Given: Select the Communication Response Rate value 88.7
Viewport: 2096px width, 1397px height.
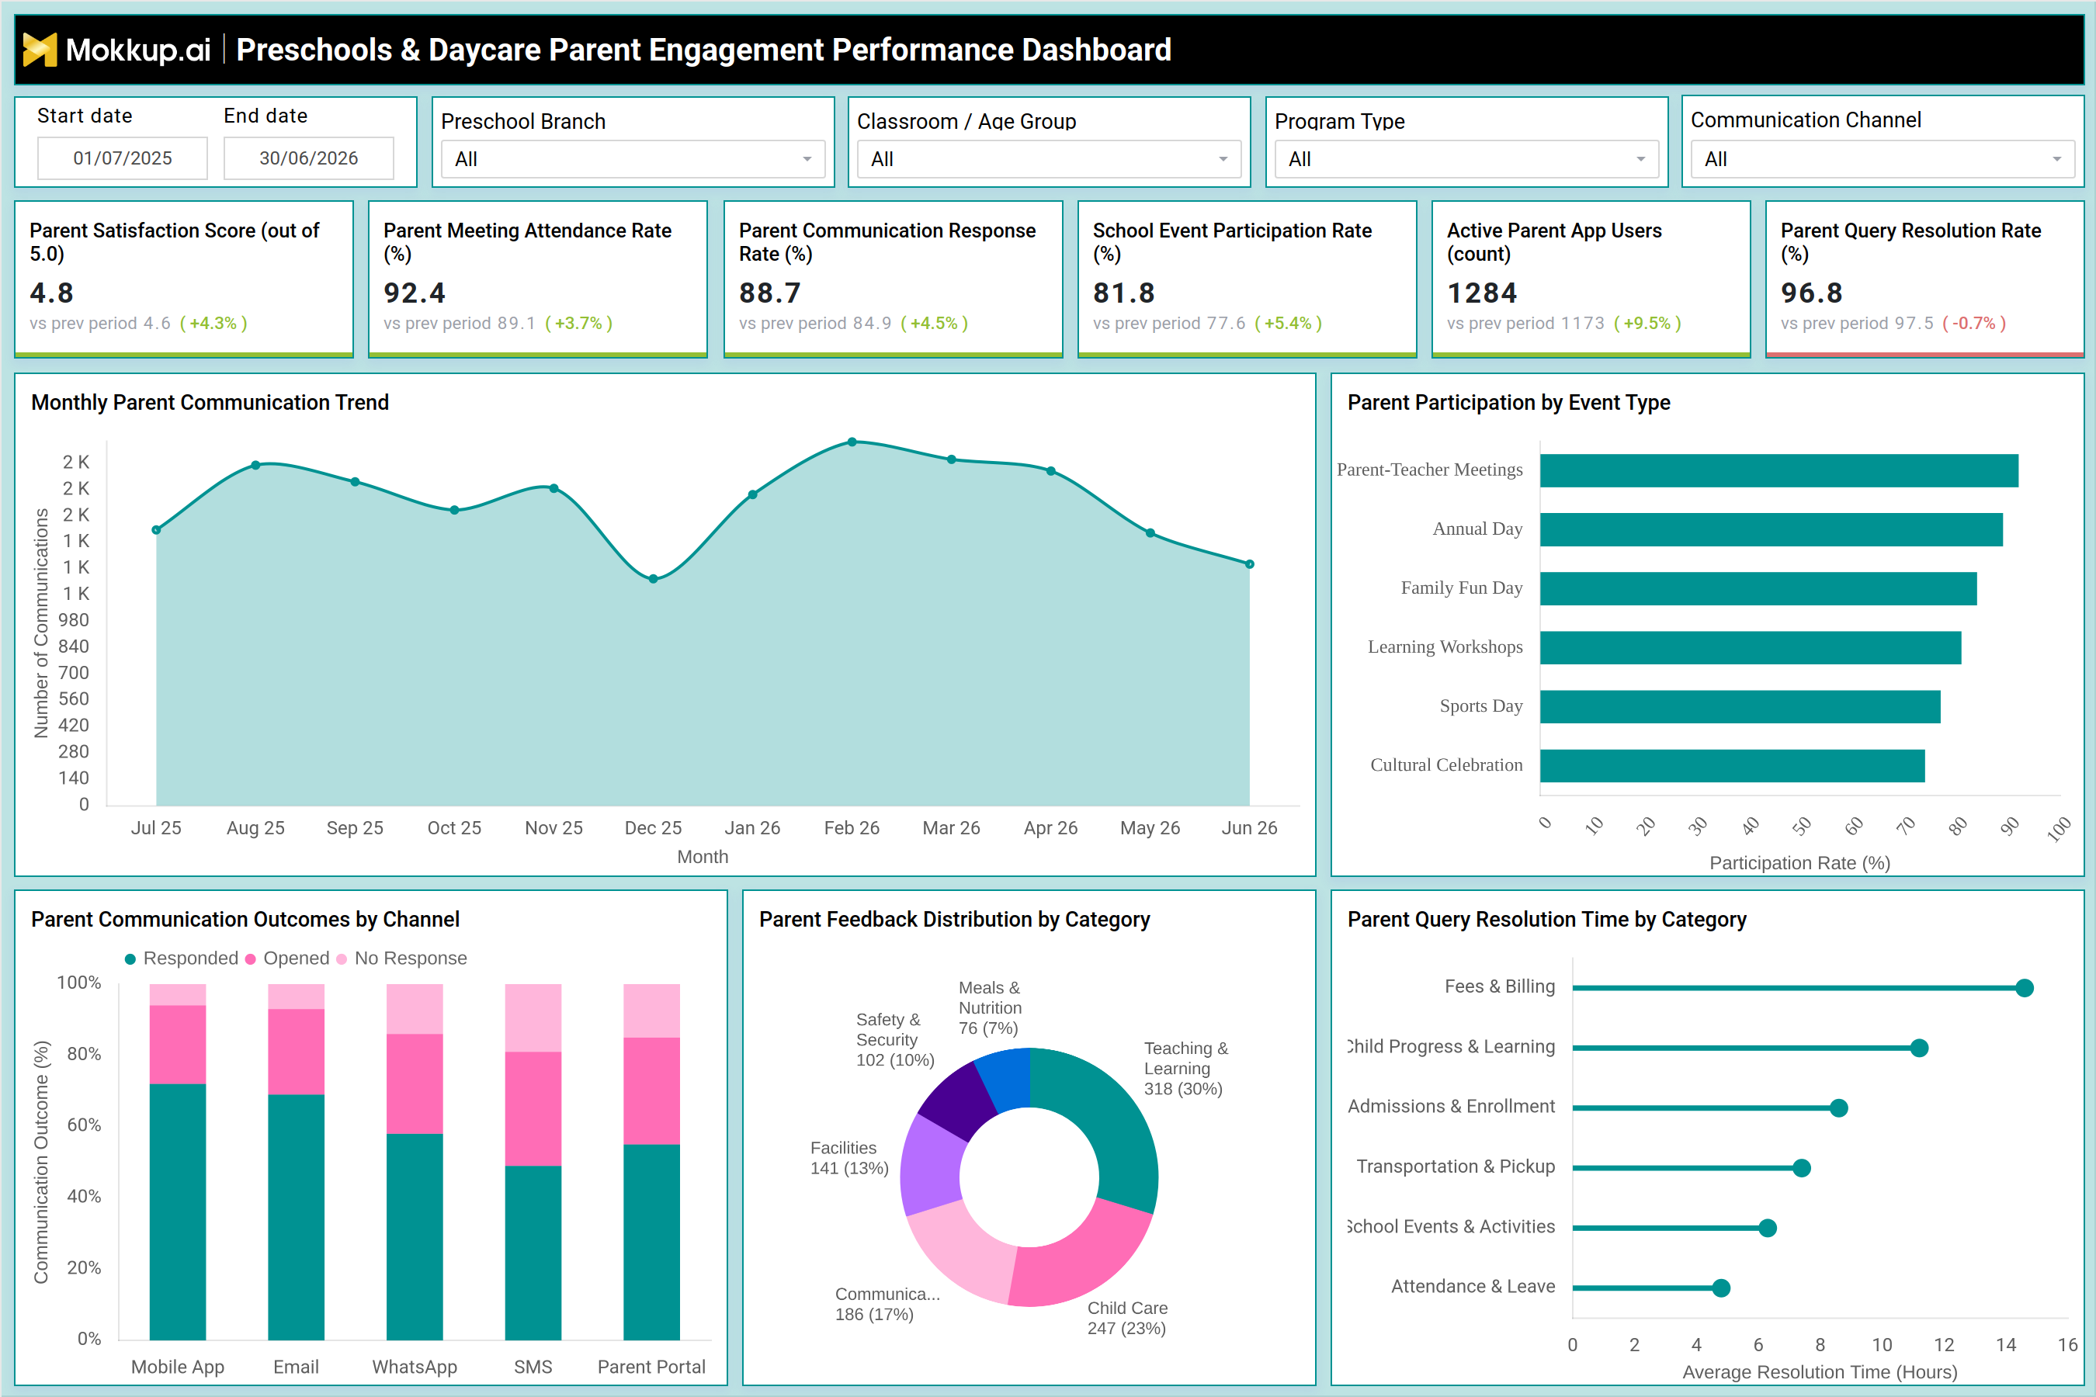Looking at the screenshot, I should point(770,293).
